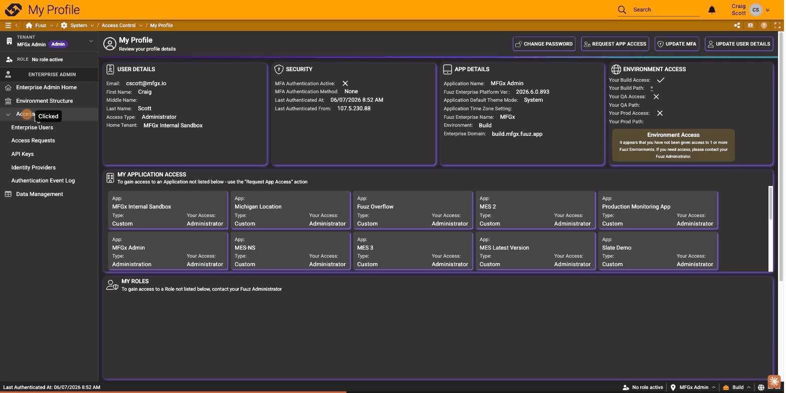The image size is (786, 393).
Task: Click the User Details badge icon
Action: pyautogui.click(x=110, y=69)
